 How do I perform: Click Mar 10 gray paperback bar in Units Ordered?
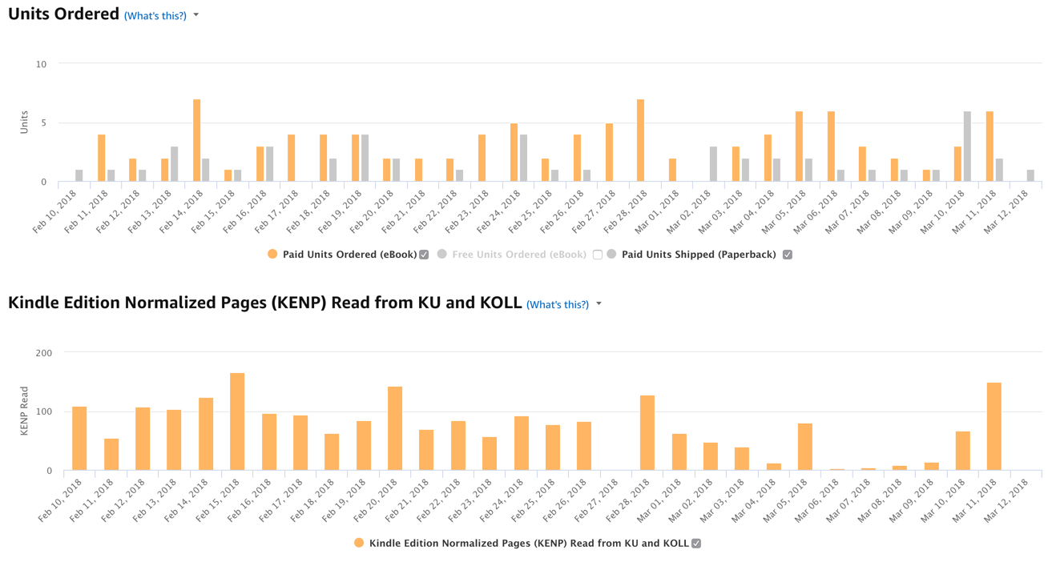pos(967,147)
